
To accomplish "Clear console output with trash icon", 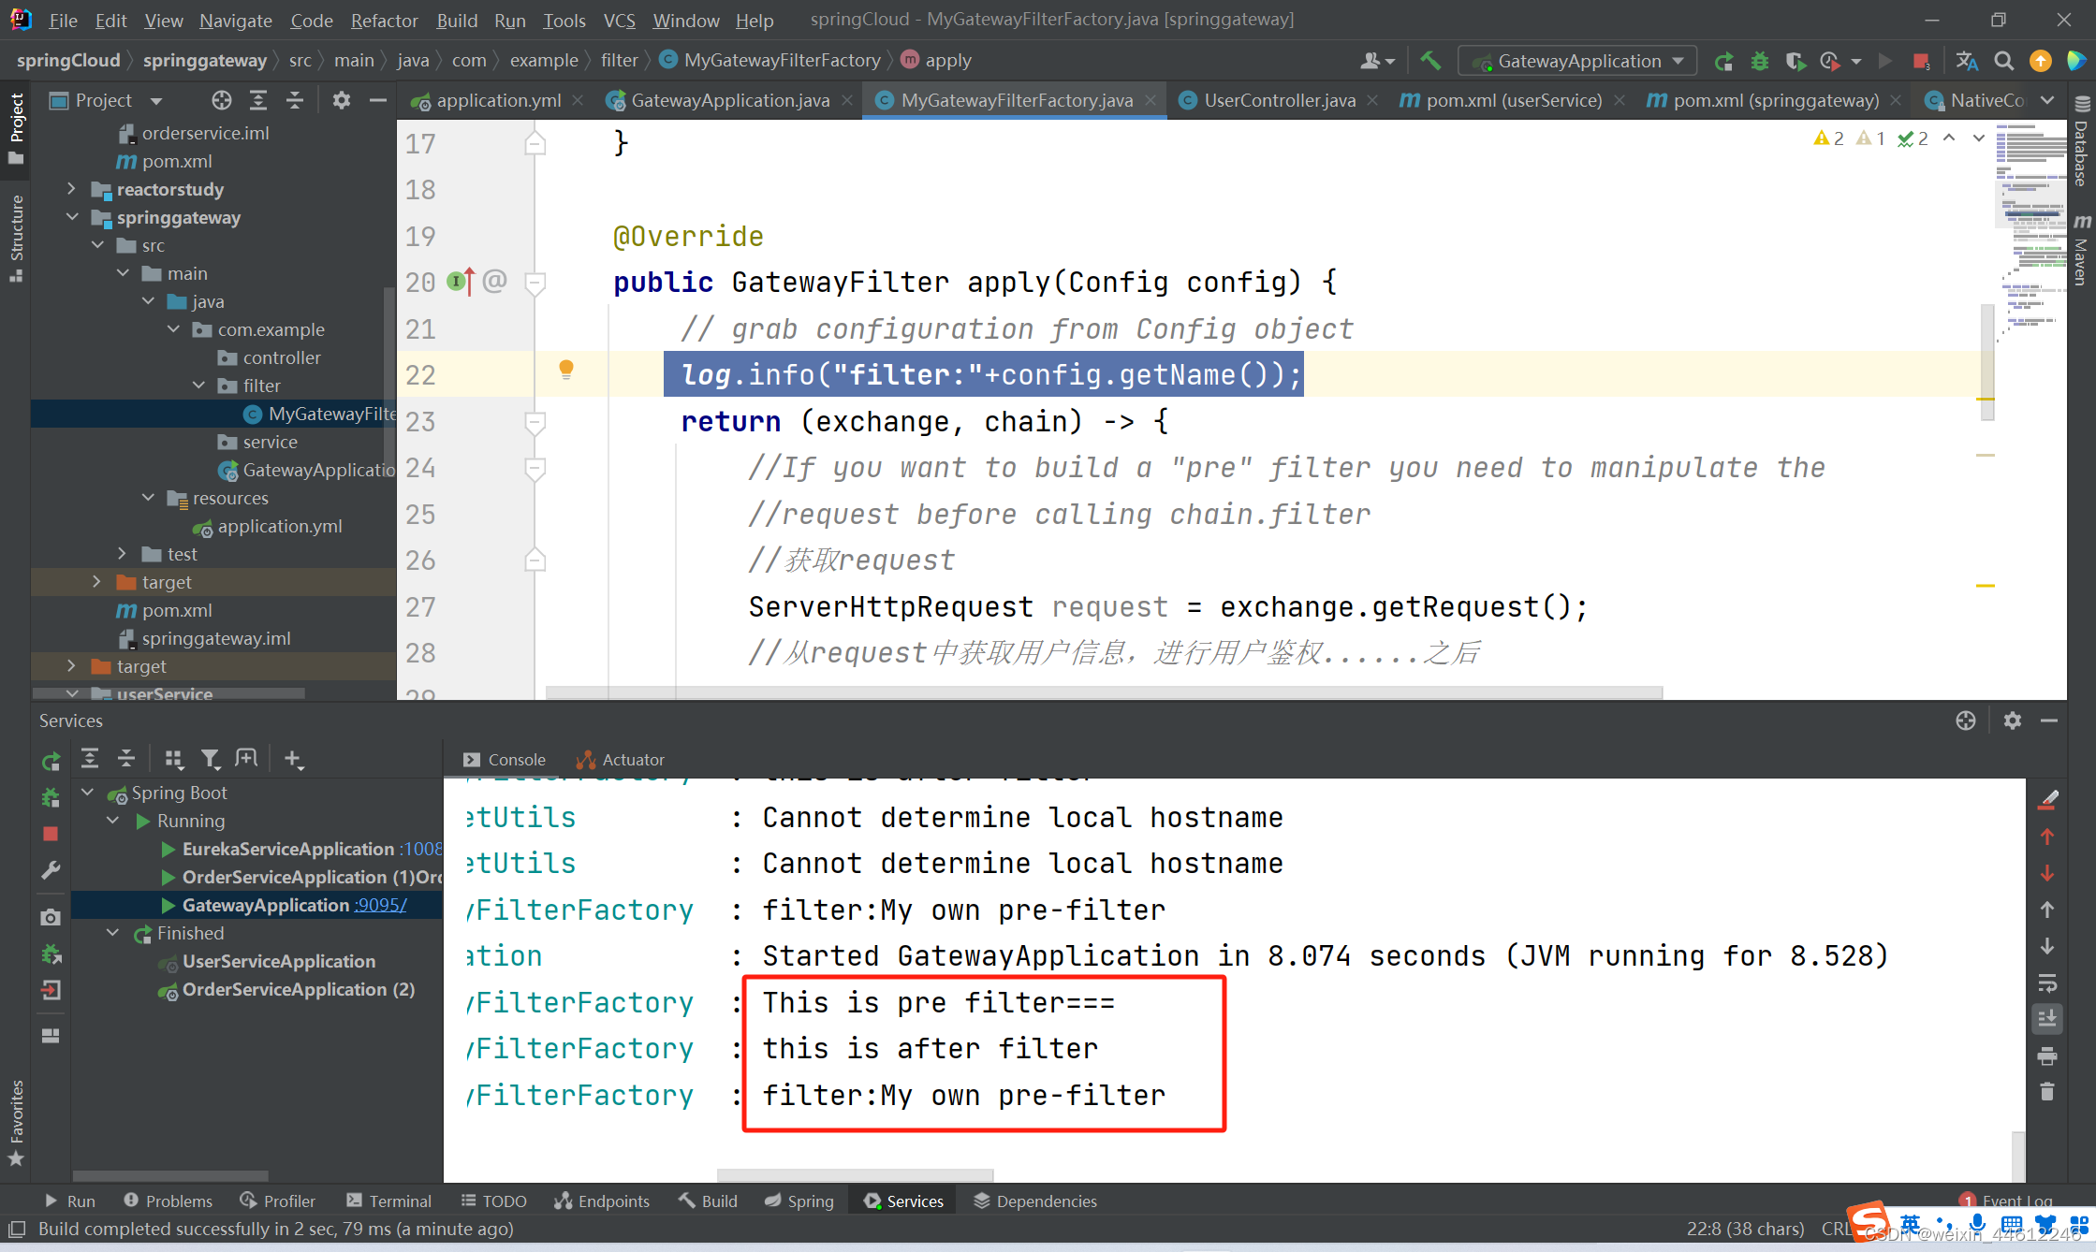I will click(2047, 1092).
